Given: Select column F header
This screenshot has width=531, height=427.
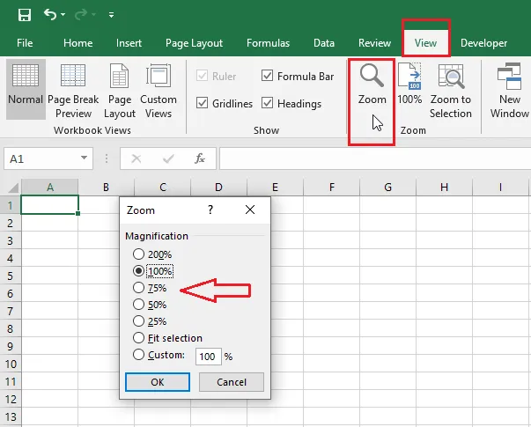Looking at the screenshot, I should click(331, 187).
